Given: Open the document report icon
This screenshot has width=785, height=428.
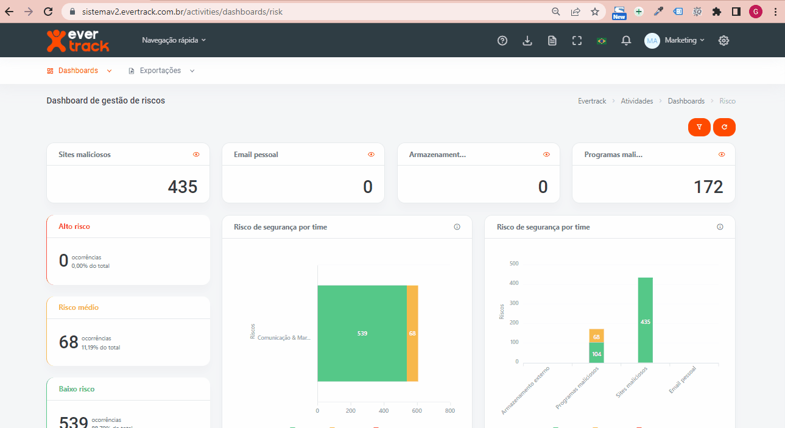Looking at the screenshot, I should click(x=552, y=41).
